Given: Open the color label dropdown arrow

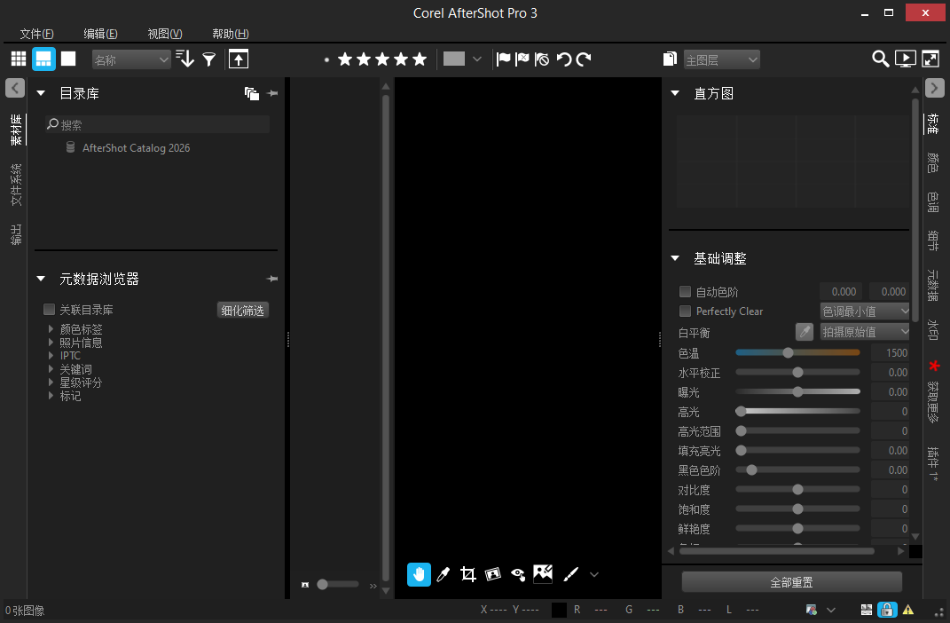Looking at the screenshot, I should (x=477, y=59).
